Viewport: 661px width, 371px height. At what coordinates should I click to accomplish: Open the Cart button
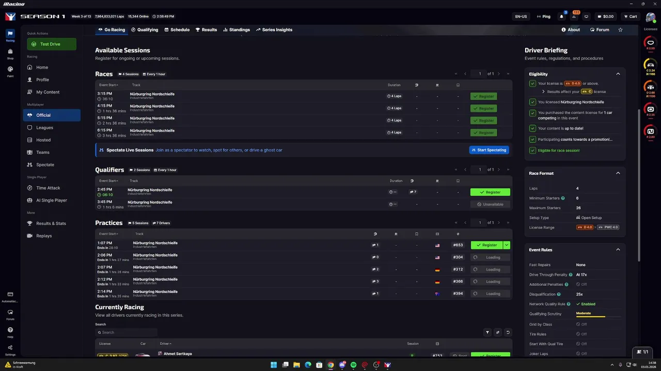(631, 16)
